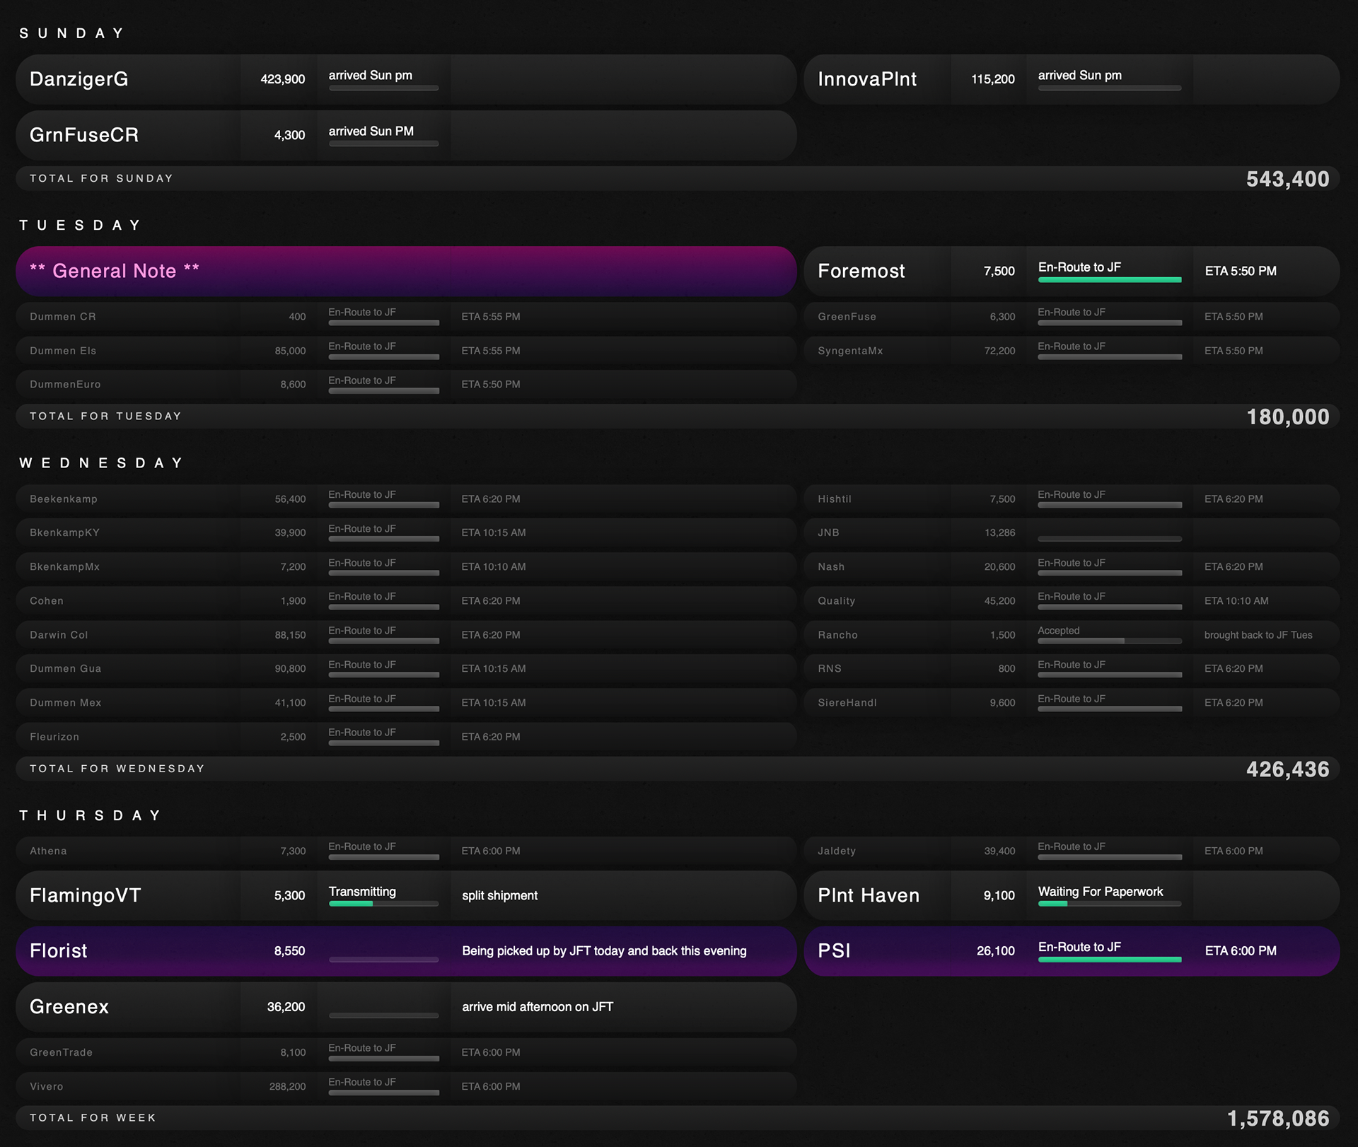The image size is (1358, 1147).
Task: Click the GreenFuse row
Action: (1072, 317)
